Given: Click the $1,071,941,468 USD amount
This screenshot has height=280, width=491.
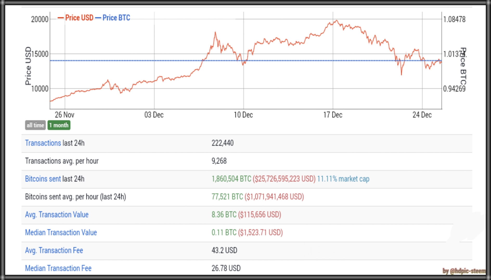Looking at the screenshot, I should tap(274, 197).
